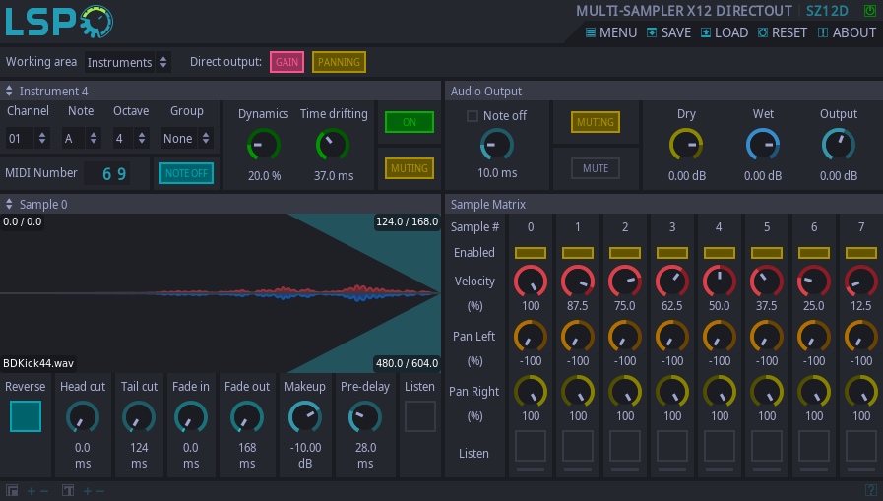Image resolution: width=883 pixels, height=501 pixels.
Task: Click the Pan Left knob for sample 4
Action: point(720,337)
